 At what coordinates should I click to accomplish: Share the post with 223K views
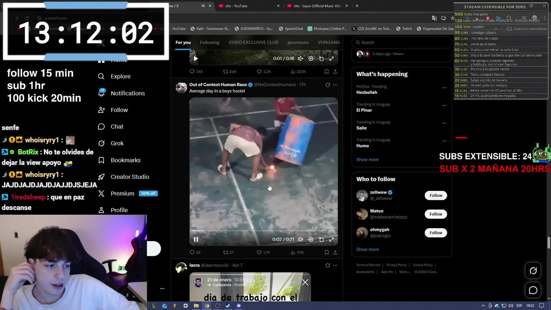335,71
